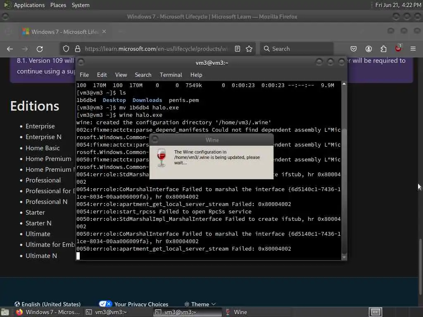Click the Firefox forward arrow
This screenshot has width=423, height=317.
pos(25,49)
